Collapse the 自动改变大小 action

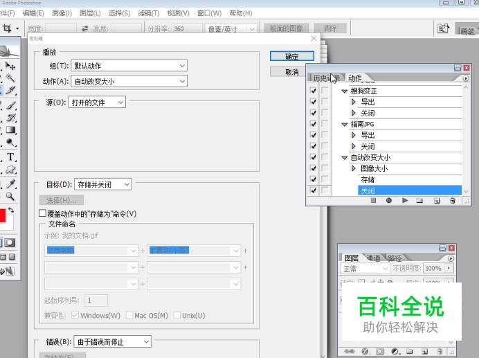coord(344,157)
